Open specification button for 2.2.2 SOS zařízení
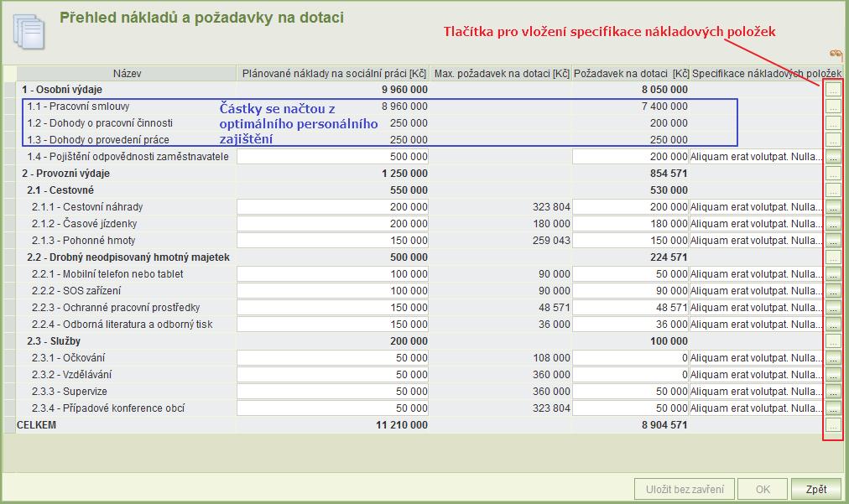This screenshot has height=504, width=849. pyautogui.click(x=833, y=291)
